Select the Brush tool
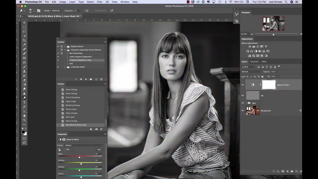 click(24, 67)
